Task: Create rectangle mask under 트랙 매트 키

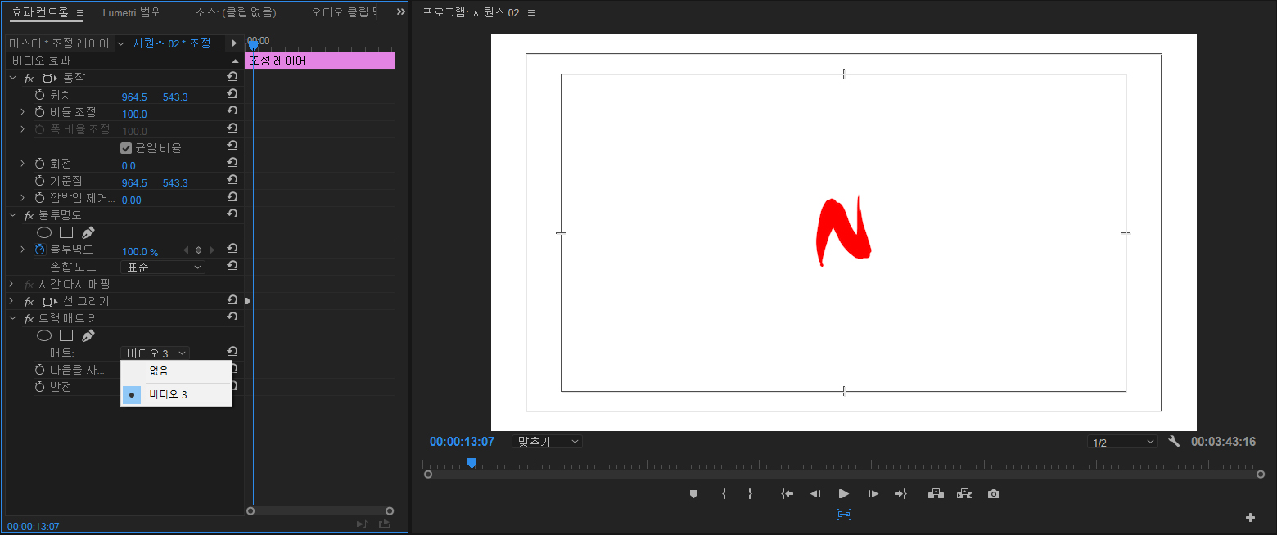Action: 66,335
